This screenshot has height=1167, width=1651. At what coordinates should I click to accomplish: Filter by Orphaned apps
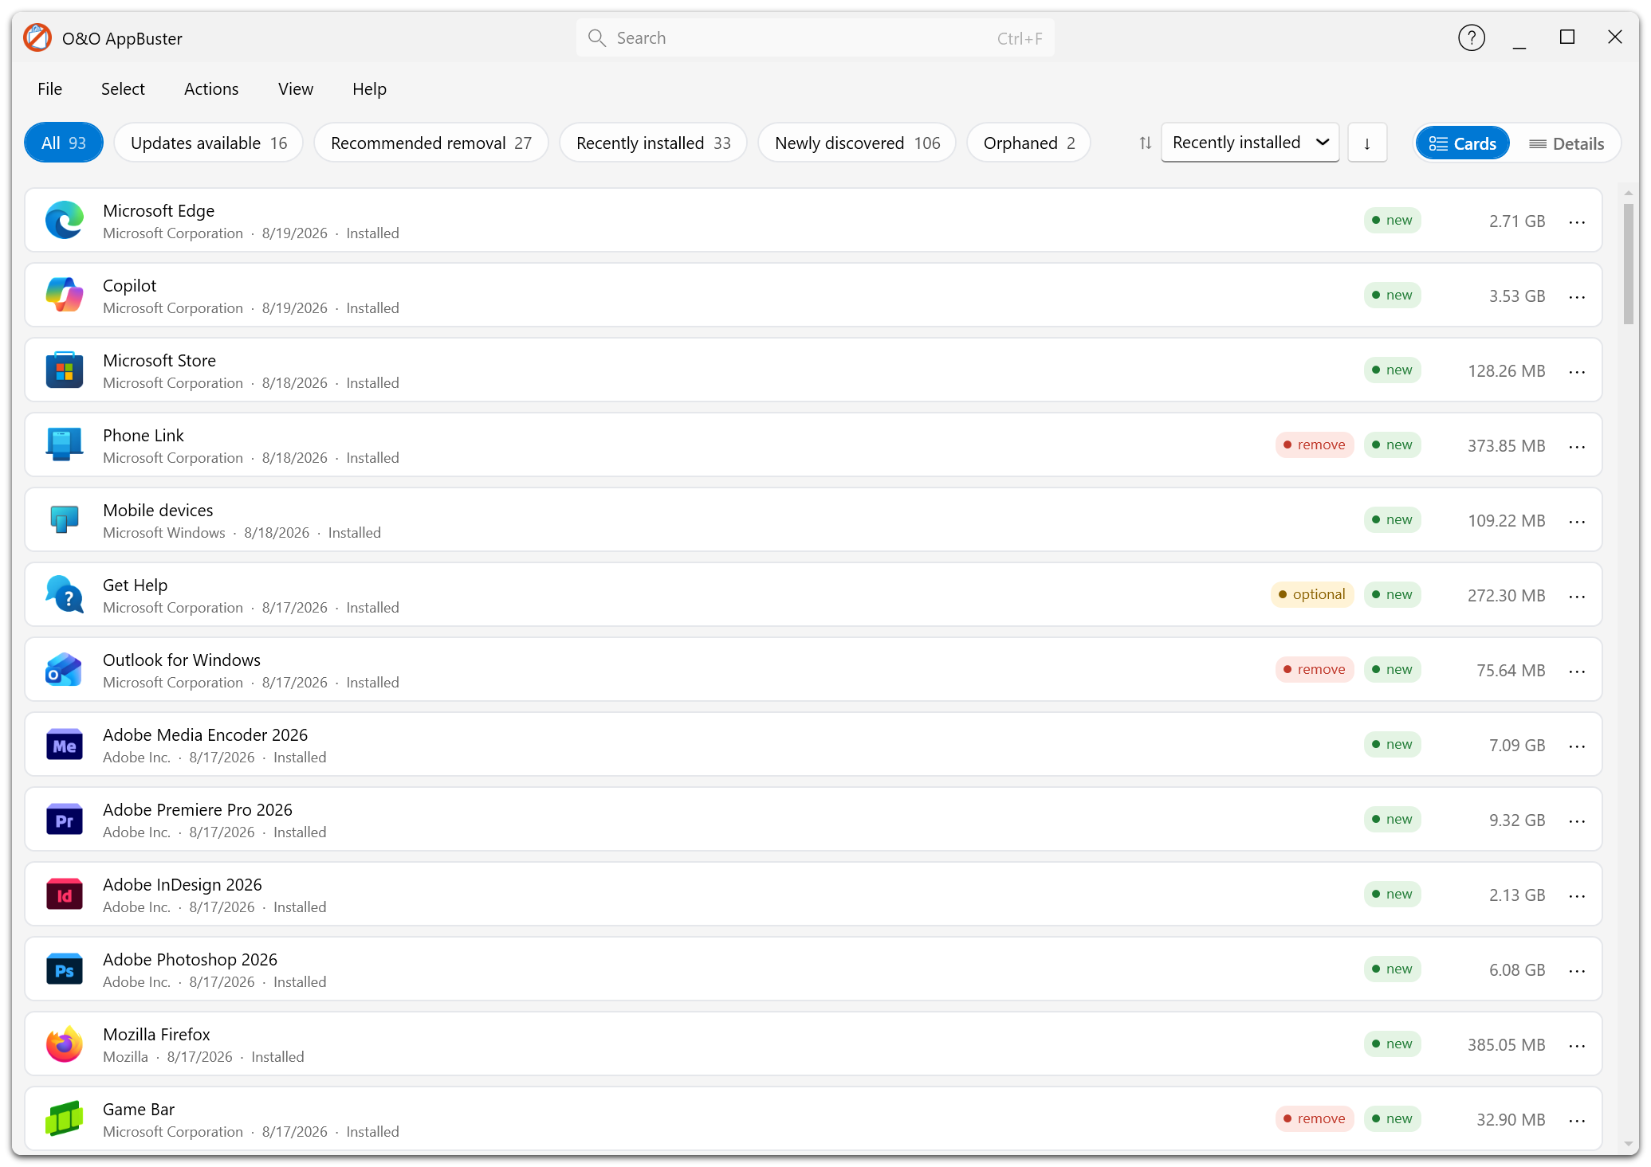pos(1029,143)
